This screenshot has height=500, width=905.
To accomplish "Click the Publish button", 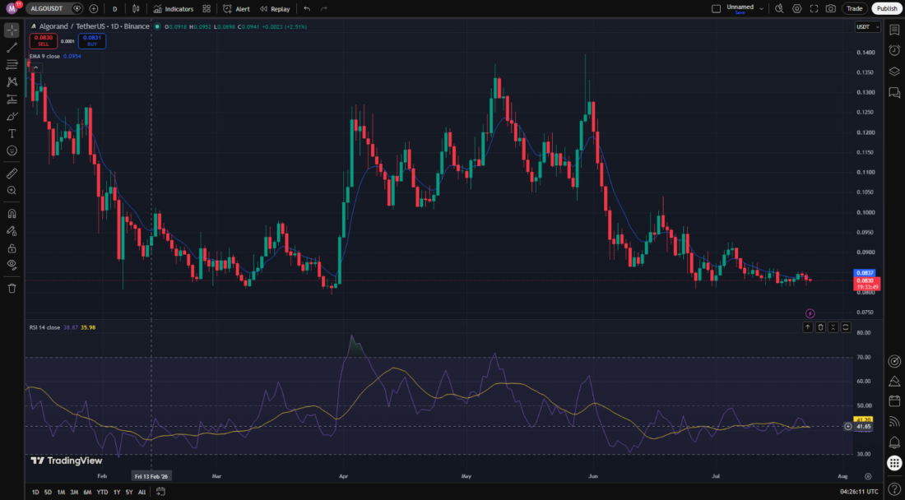I will [886, 9].
